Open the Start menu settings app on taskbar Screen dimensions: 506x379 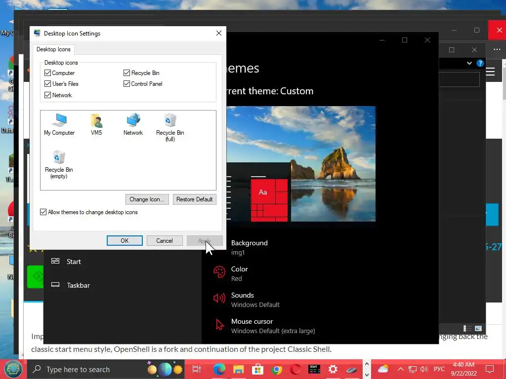pyautogui.click(x=314, y=369)
